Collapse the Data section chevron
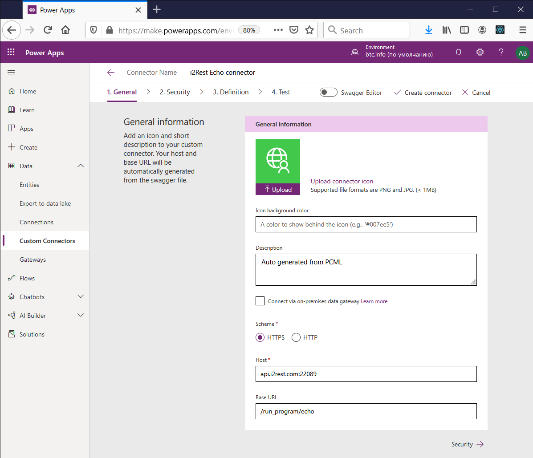This screenshot has height=458, width=533. coord(81,166)
